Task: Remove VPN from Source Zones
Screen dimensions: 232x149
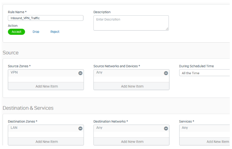Action: tap(80, 73)
